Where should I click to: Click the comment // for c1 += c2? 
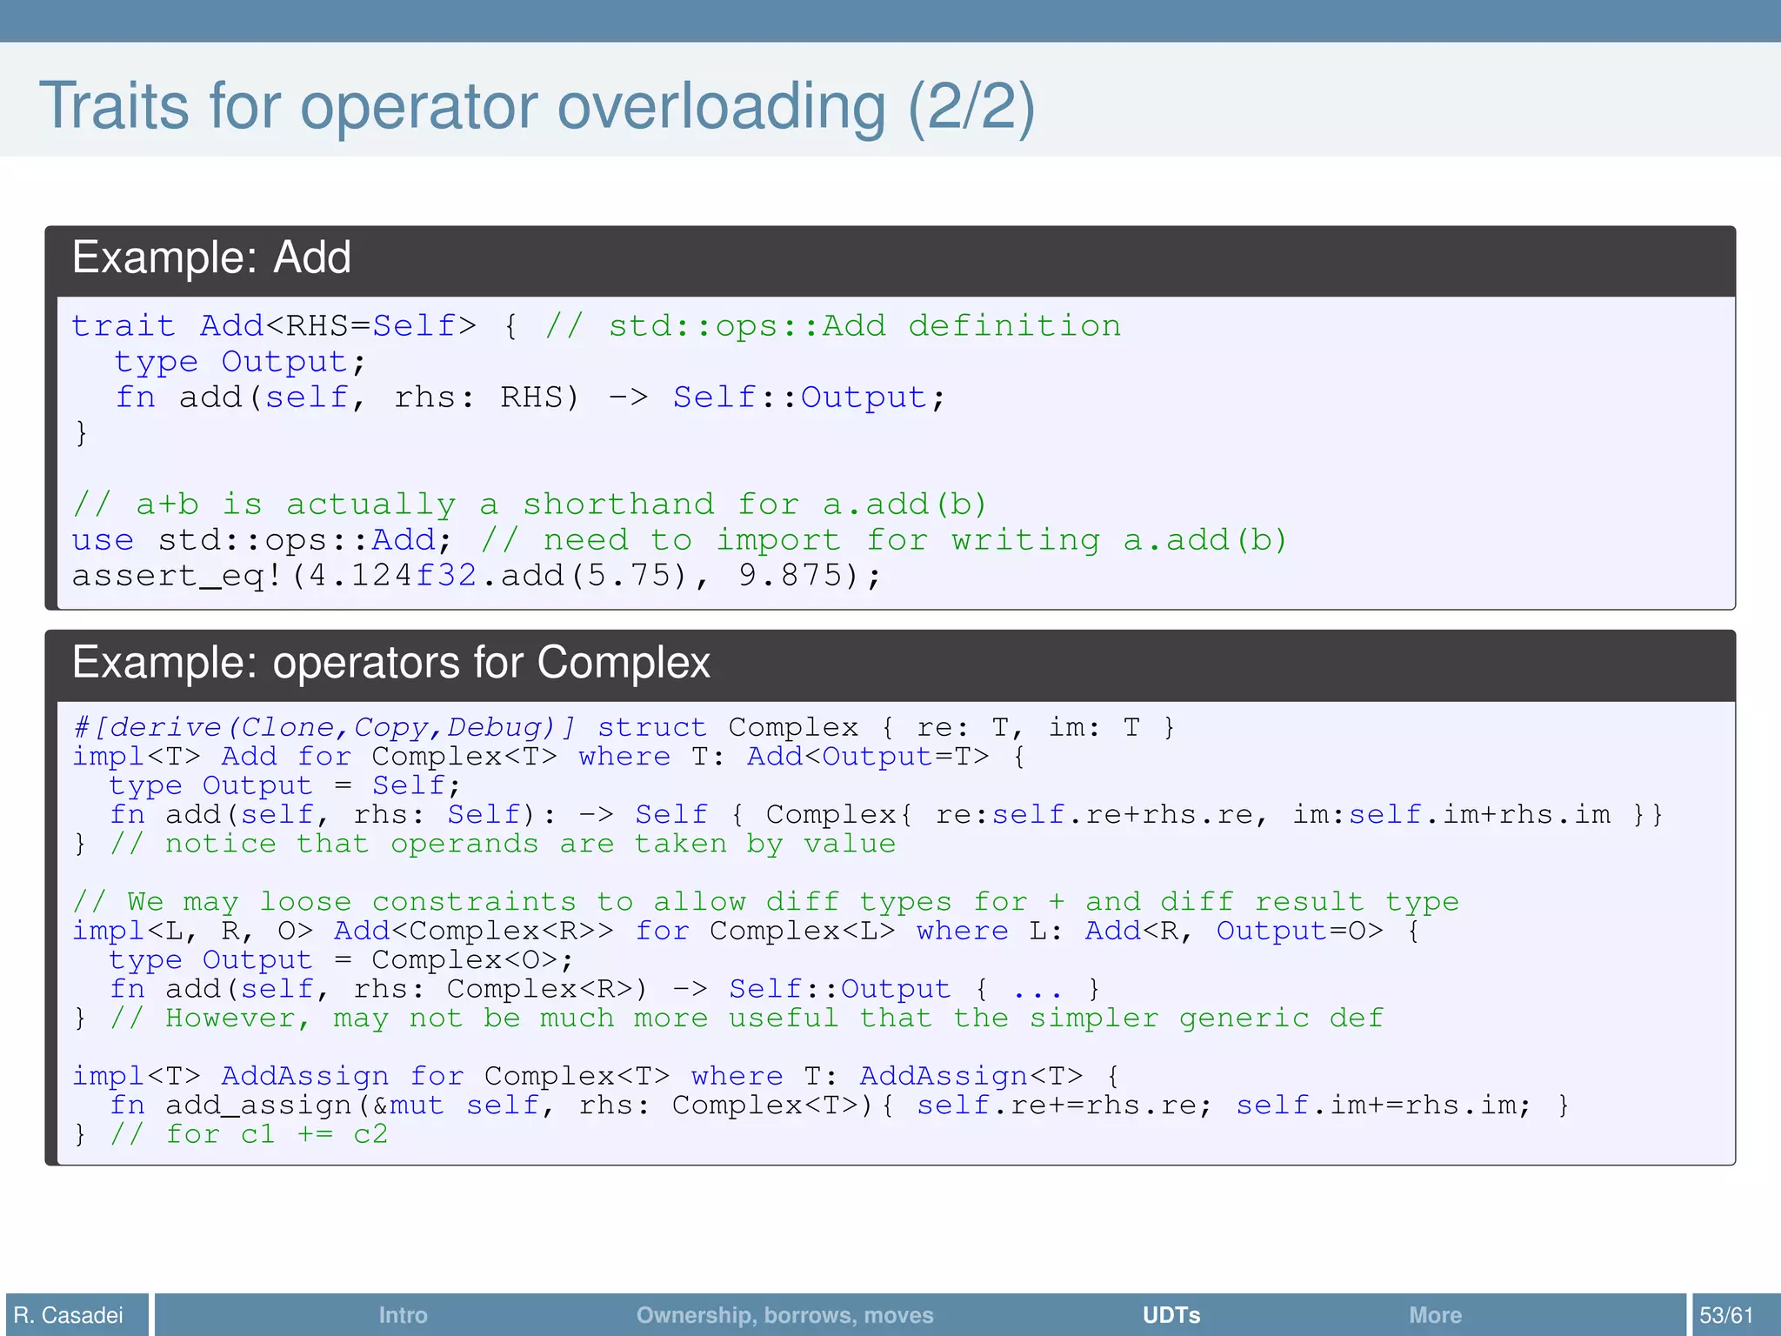pyautogui.click(x=249, y=1134)
